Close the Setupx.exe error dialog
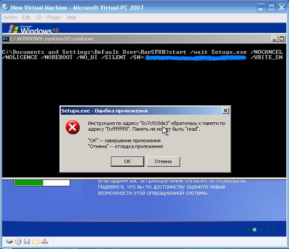 point(225,111)
